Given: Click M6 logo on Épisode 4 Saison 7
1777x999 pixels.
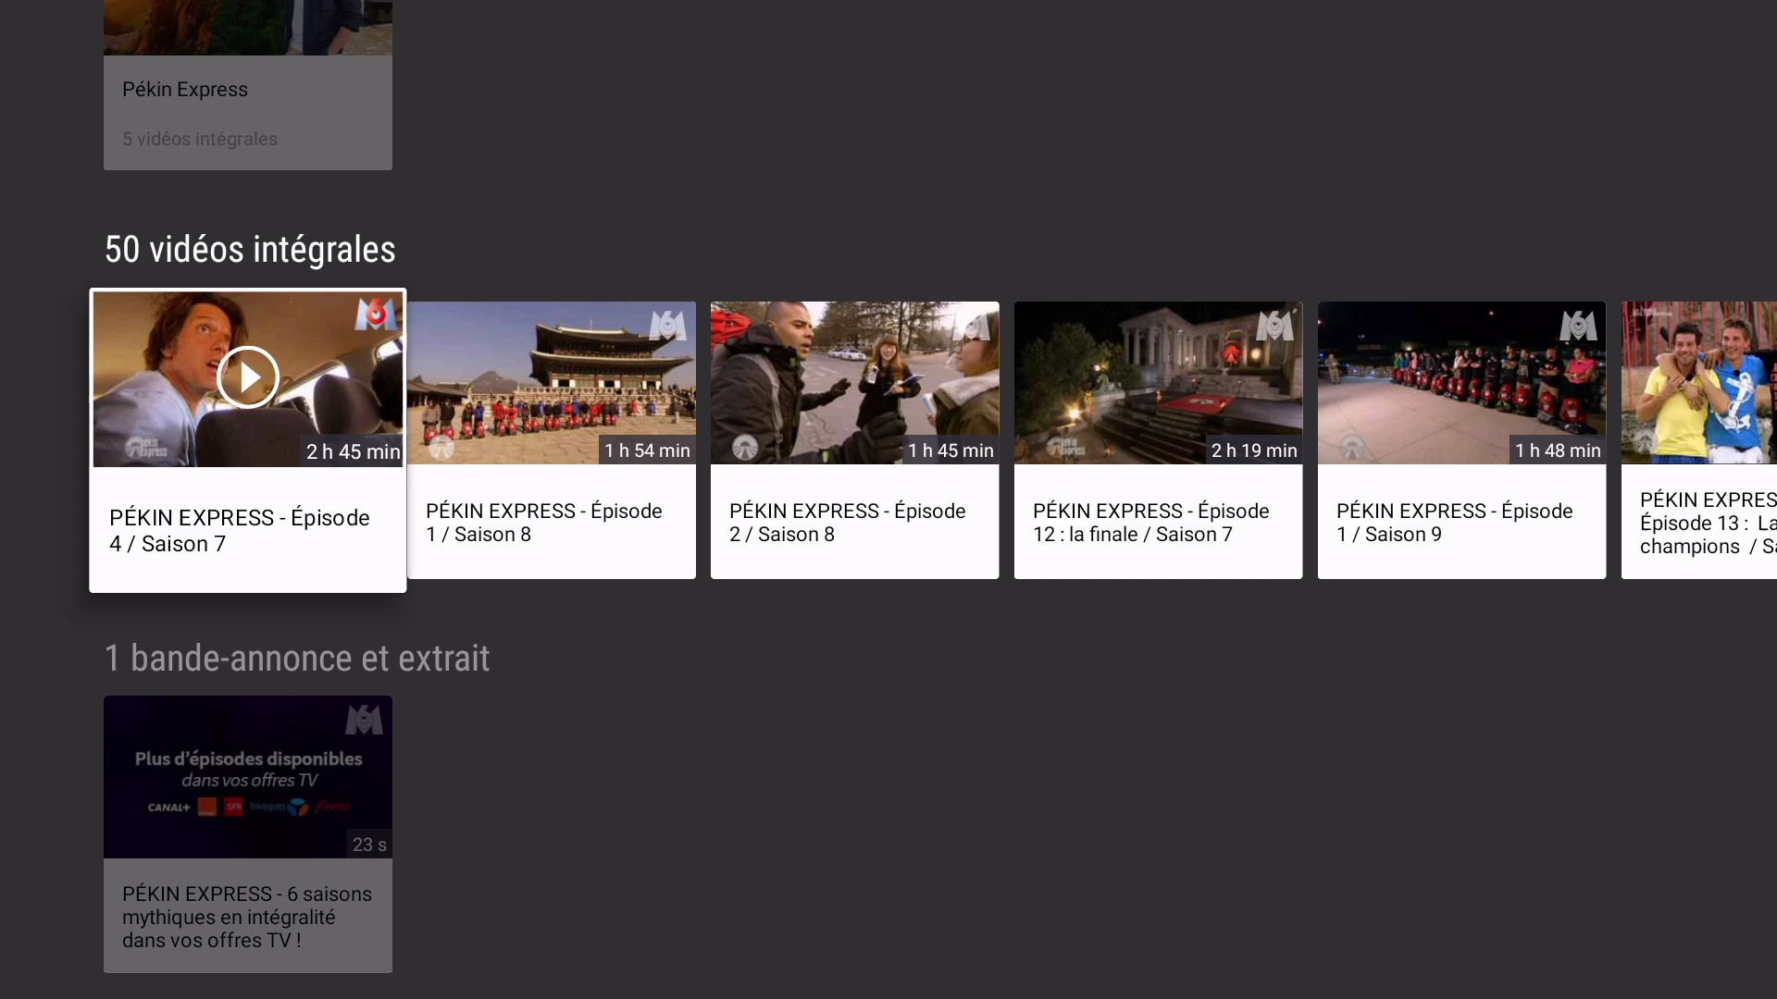Looking at the screenshot, I should point(376,314).
